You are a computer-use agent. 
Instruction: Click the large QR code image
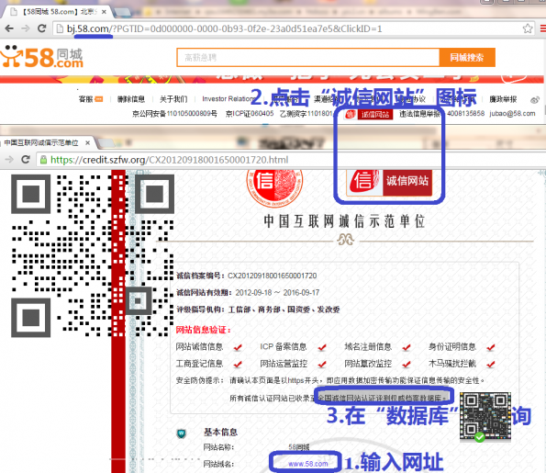pos(93,256)
